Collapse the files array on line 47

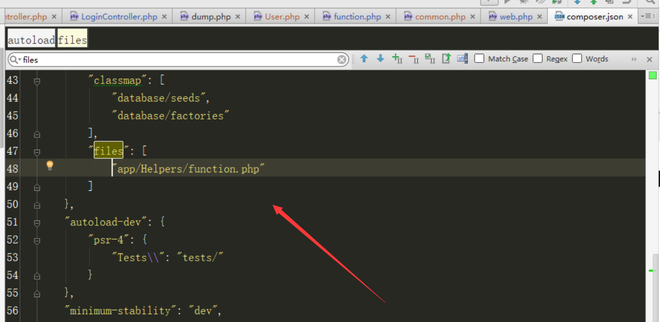point(37,152)
